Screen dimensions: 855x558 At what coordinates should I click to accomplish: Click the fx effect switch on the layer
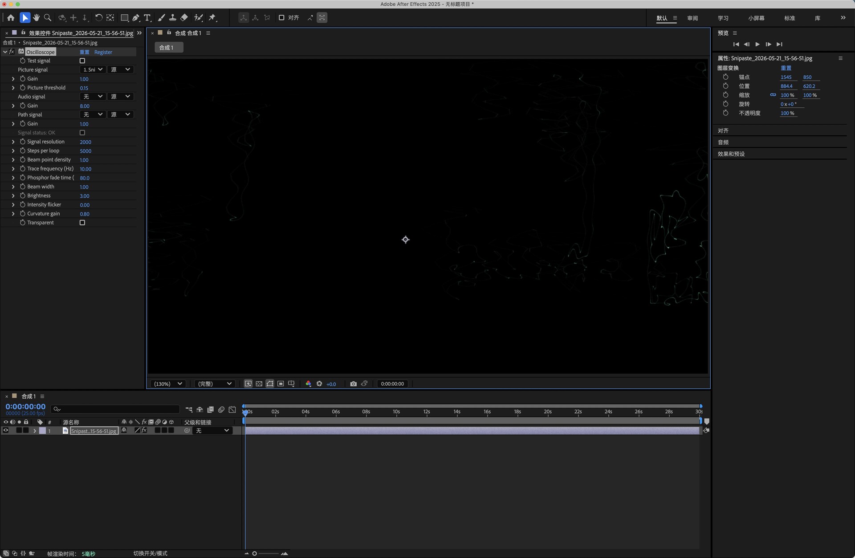[144, 430]
